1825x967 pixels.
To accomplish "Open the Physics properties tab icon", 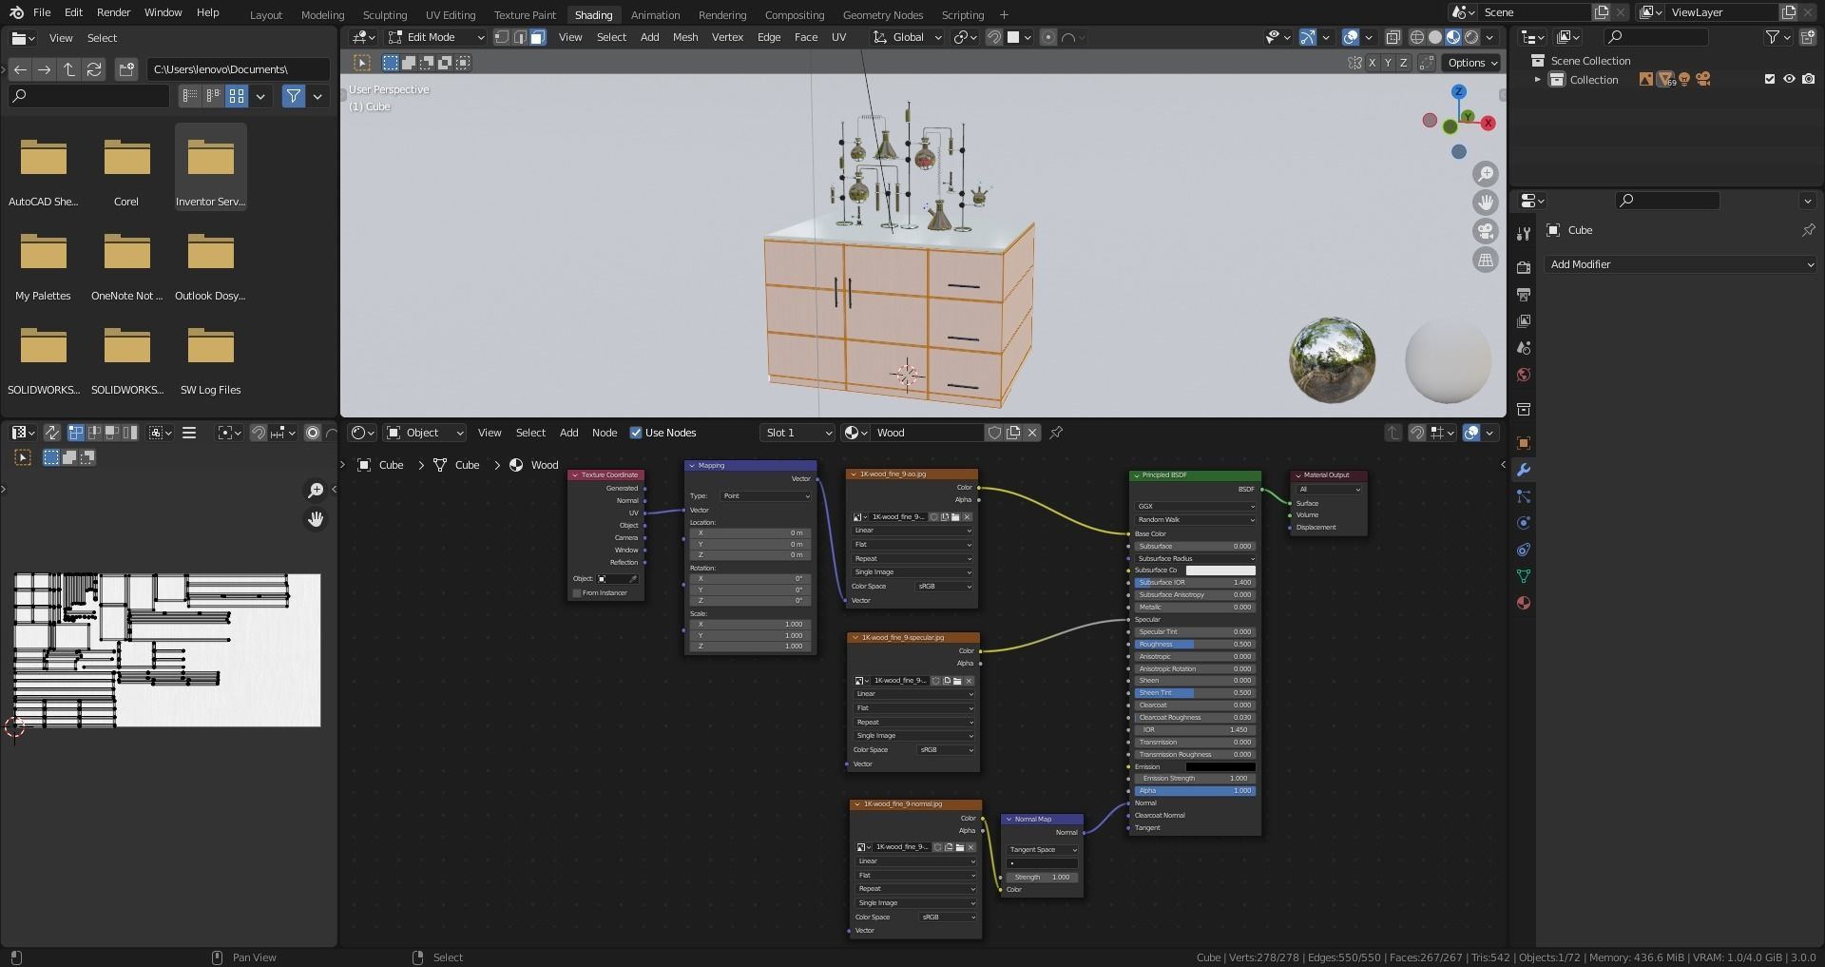I will tap(1524, 523).
